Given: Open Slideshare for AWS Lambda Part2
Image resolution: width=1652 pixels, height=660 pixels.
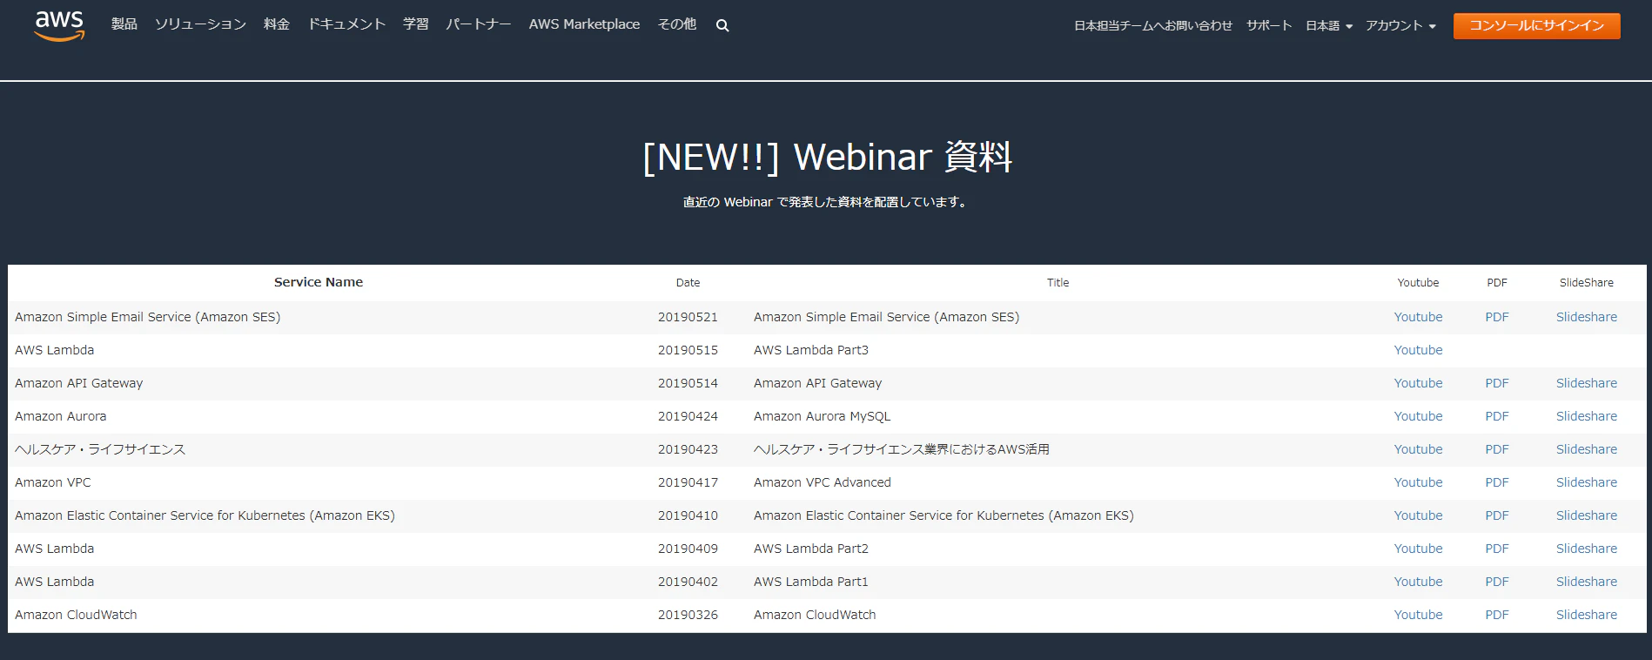Looking at the screenshot, I should point(1587,549).
